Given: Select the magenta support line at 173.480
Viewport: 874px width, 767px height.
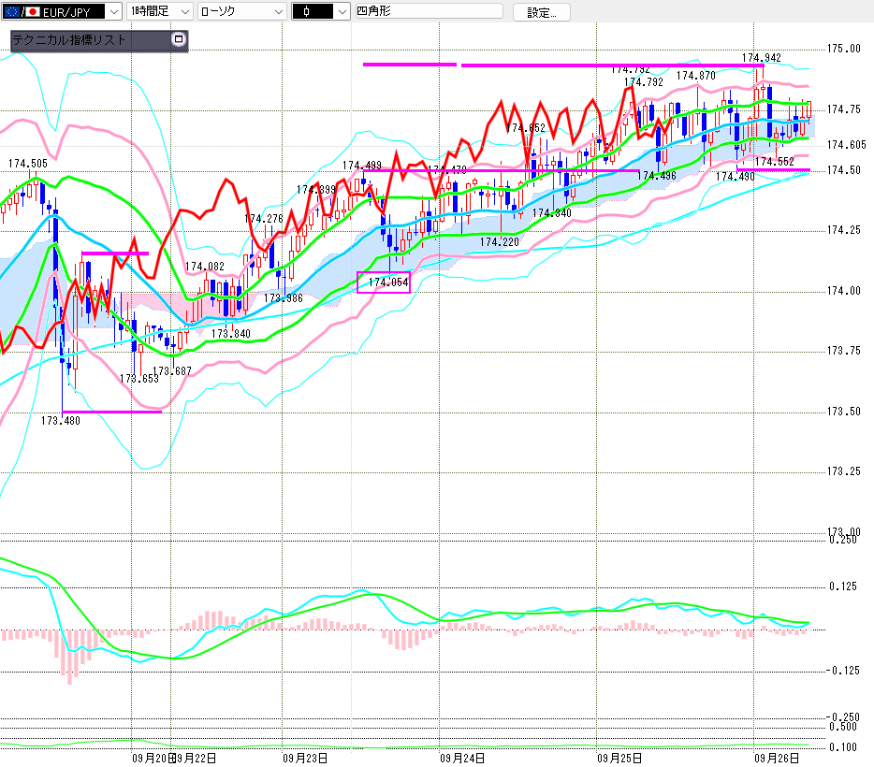Looking at the screenshot, I should [110, 412].
